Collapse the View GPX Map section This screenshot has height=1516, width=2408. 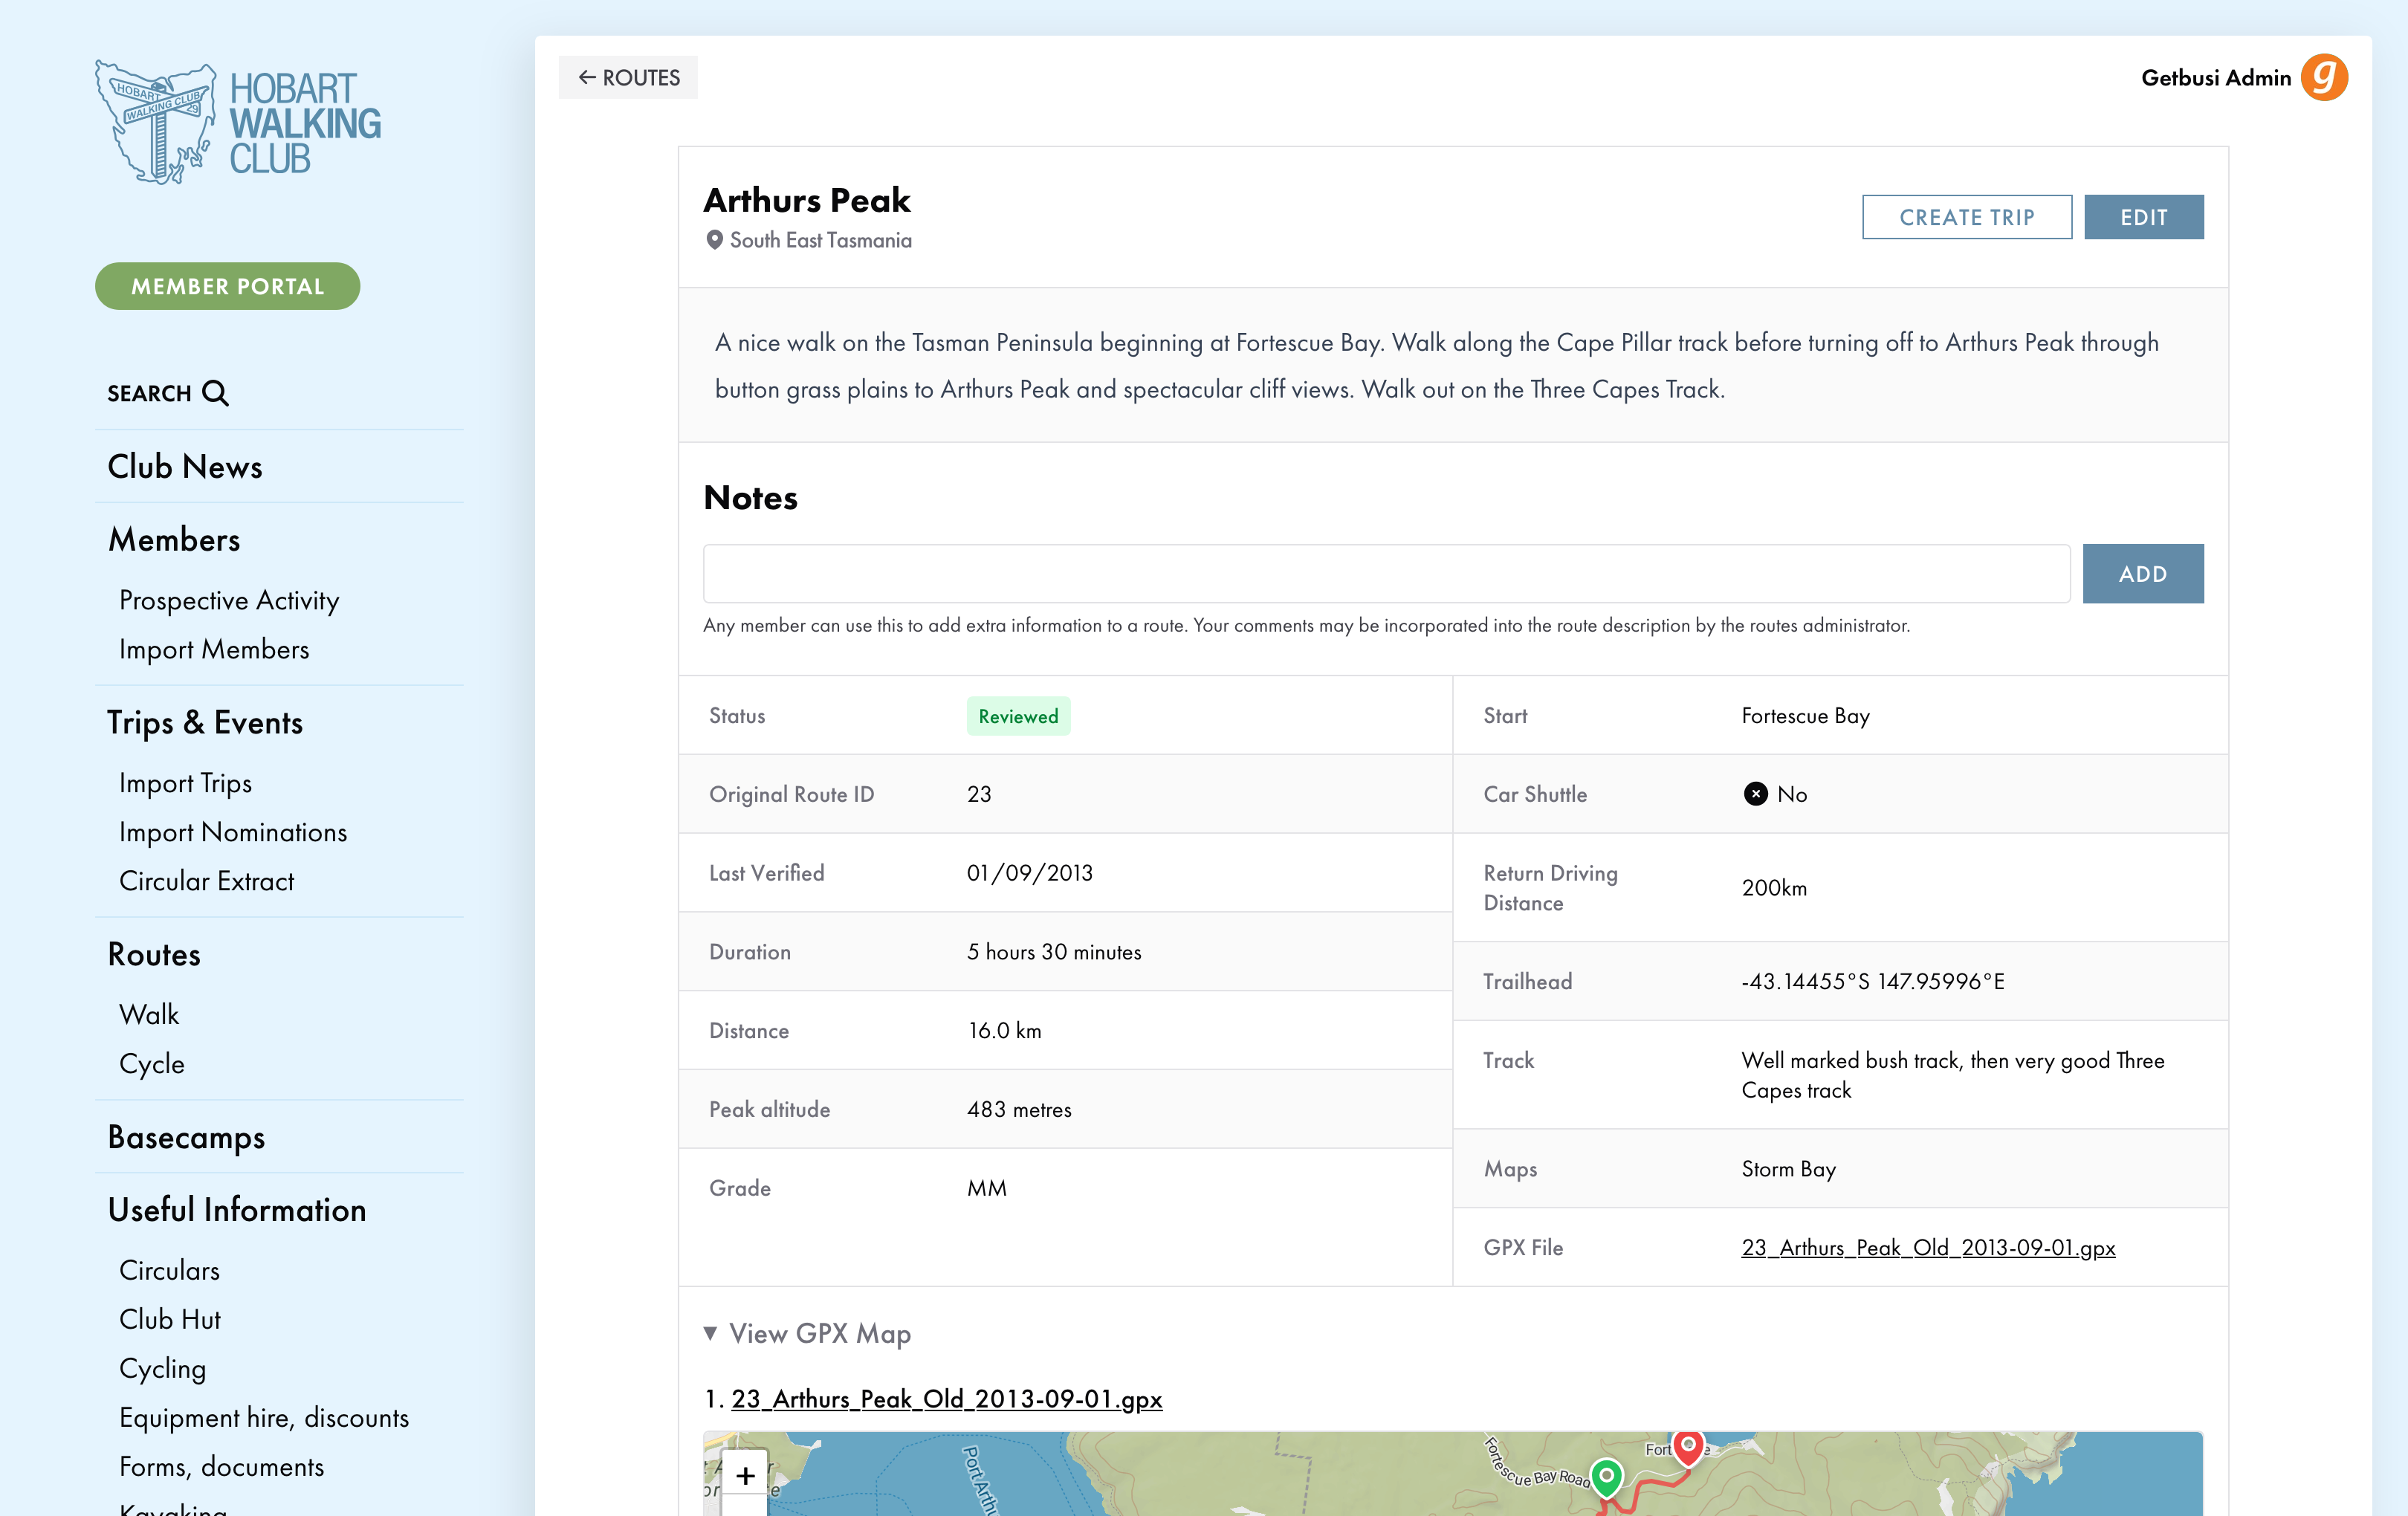tap(808, 1333)
